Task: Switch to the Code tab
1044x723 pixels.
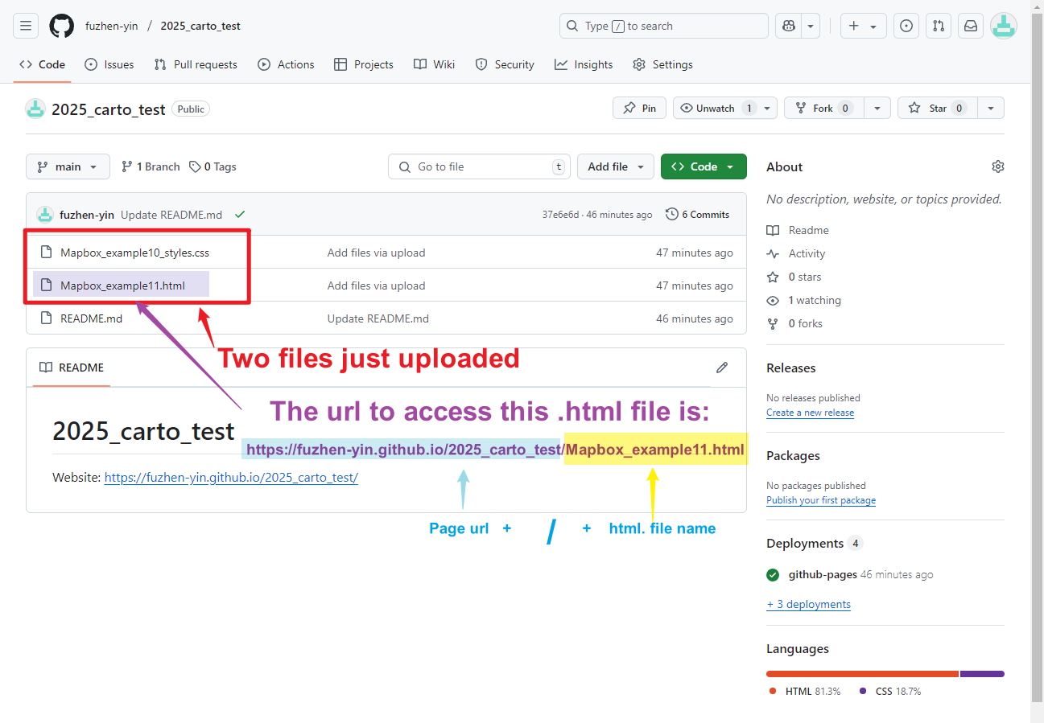Action: coord(42,64)
